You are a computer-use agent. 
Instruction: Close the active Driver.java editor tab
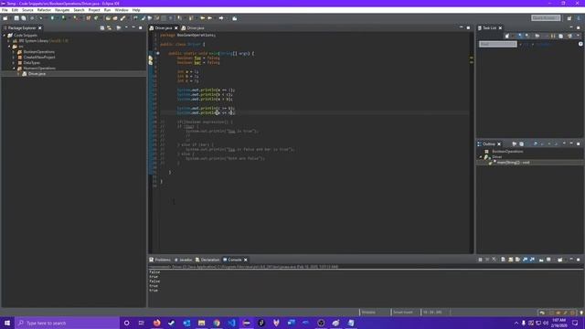176,28
